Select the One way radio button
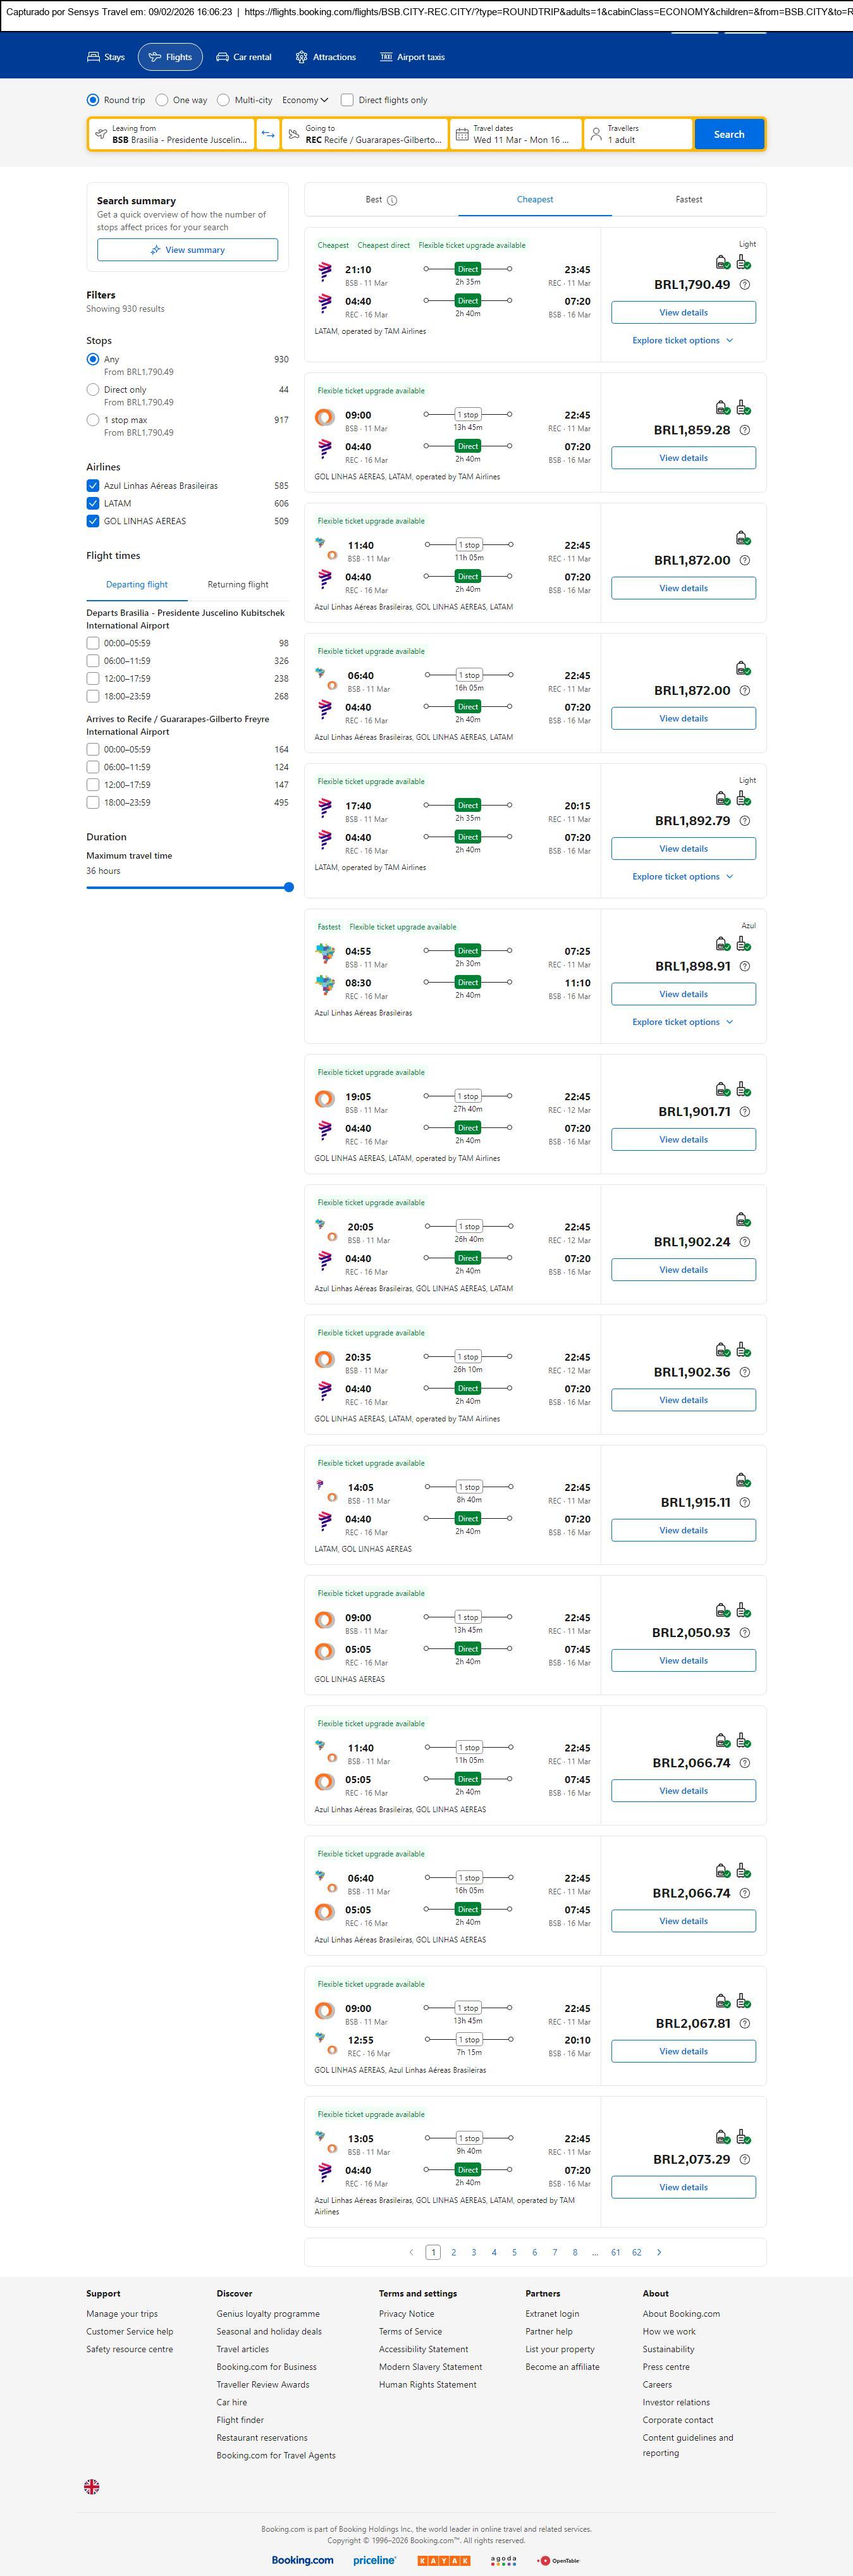Viewport: 853px width, 2576px height. (x=162, y=100)
